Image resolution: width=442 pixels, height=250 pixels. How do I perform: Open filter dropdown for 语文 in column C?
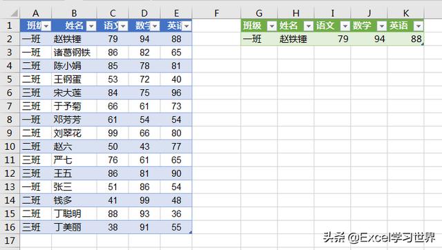tap(123, 26)
